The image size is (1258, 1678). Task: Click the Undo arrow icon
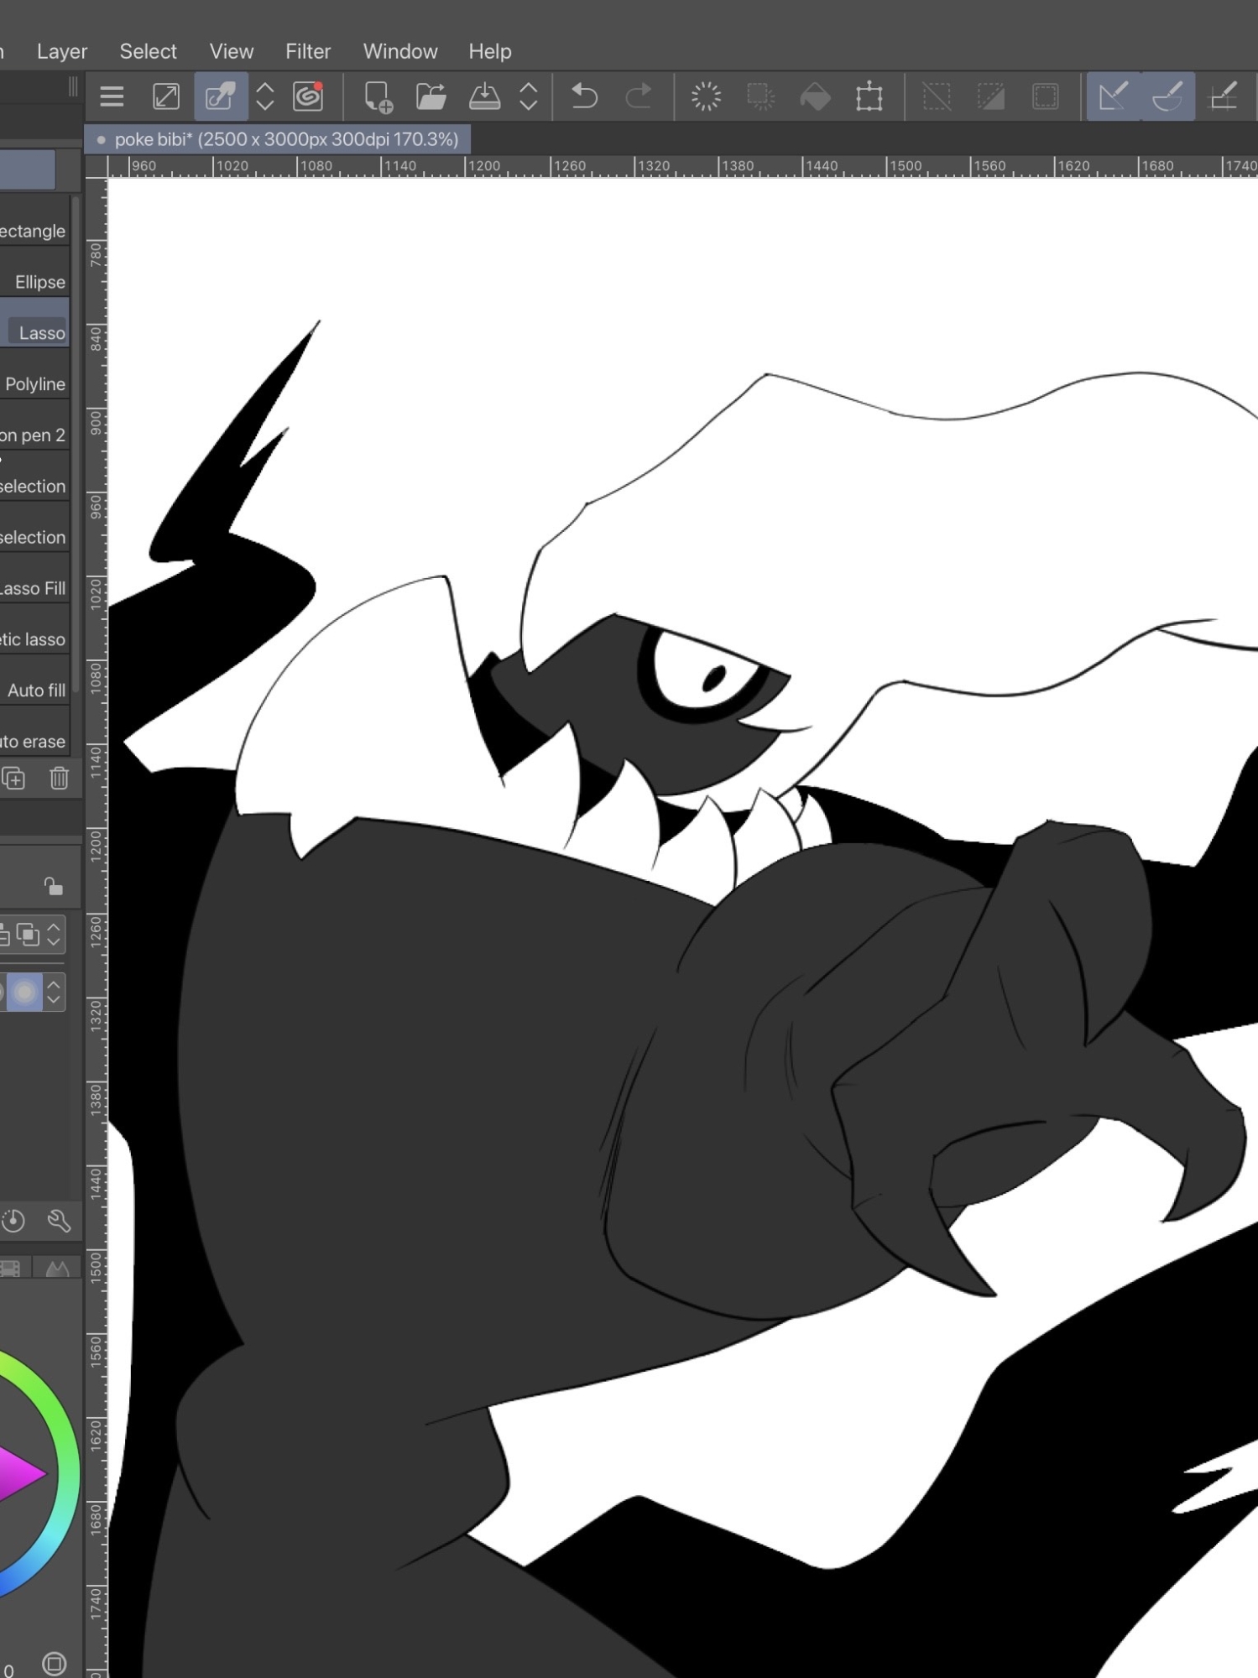click(584, 97)
